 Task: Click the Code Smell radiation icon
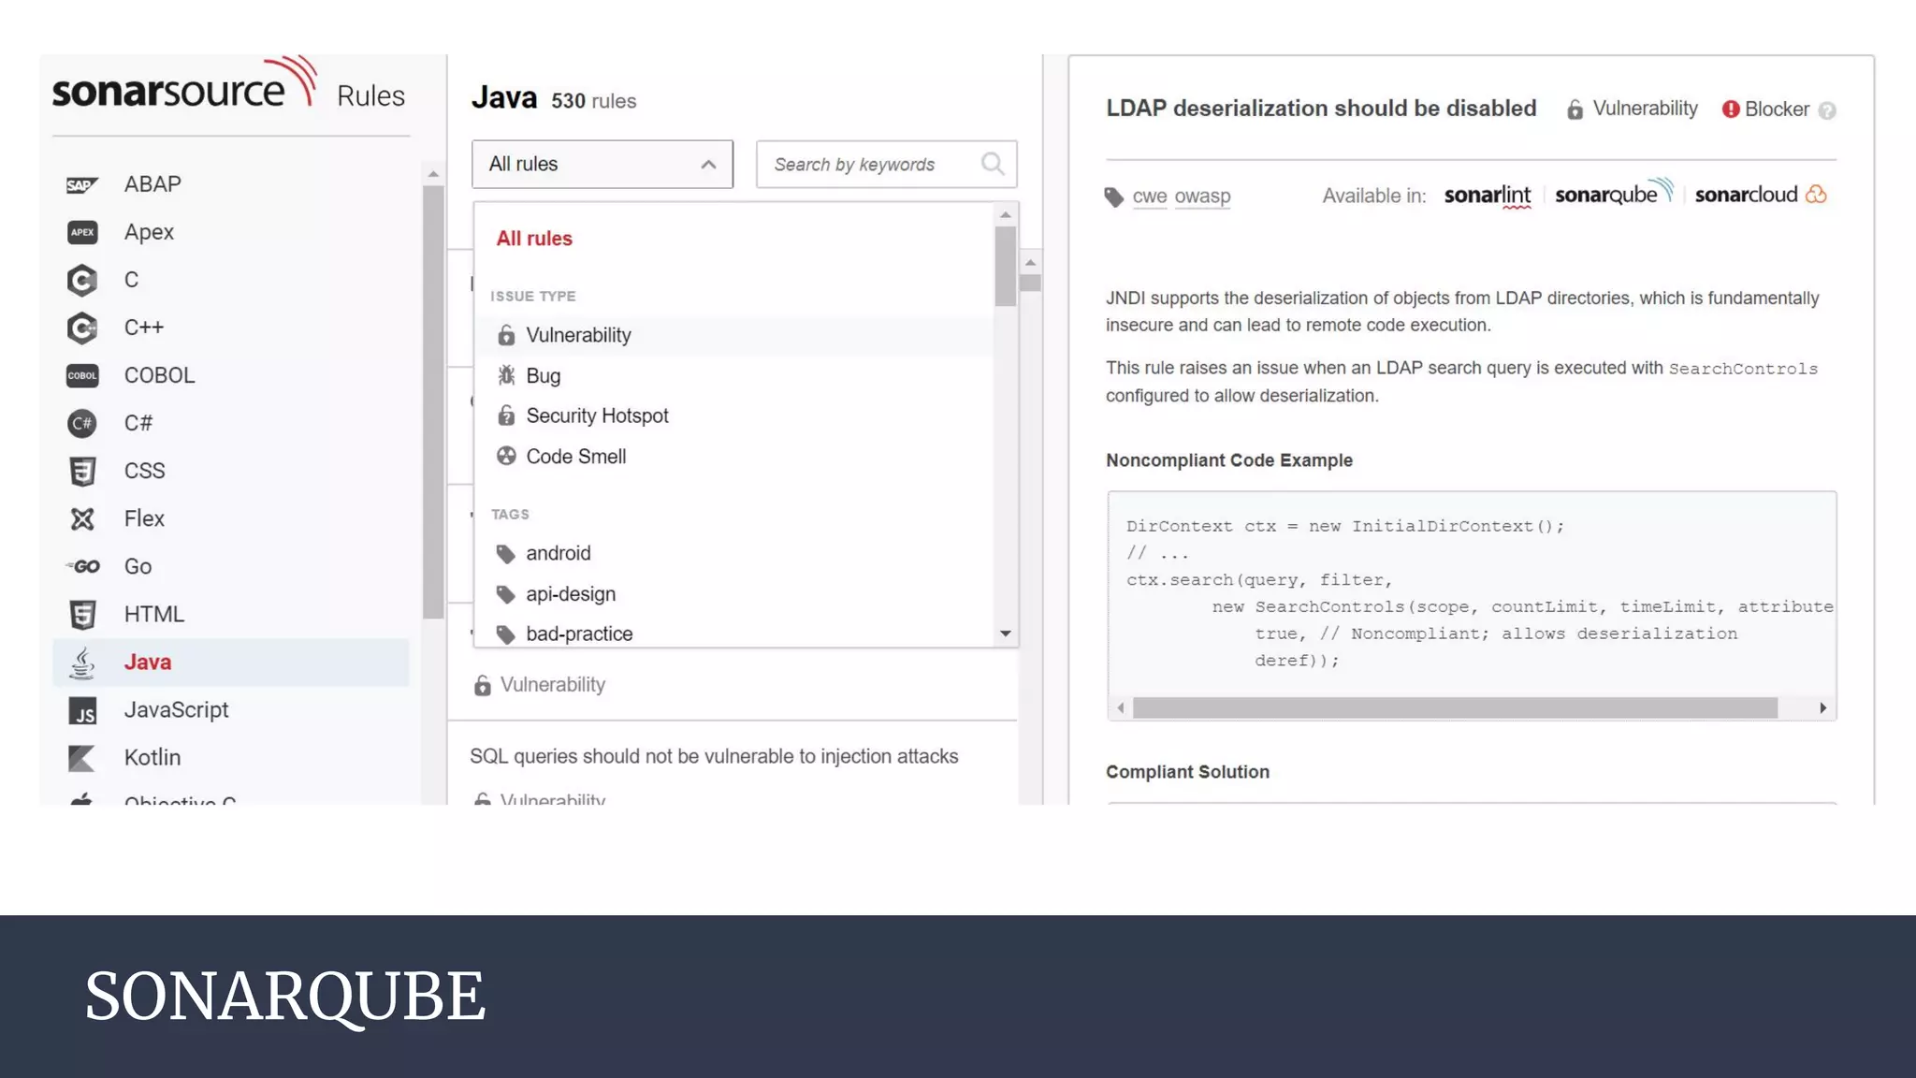pyautogui.click(x=506, y=456)
